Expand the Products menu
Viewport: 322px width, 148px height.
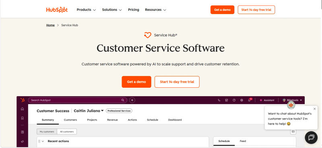tap(86, 10)
